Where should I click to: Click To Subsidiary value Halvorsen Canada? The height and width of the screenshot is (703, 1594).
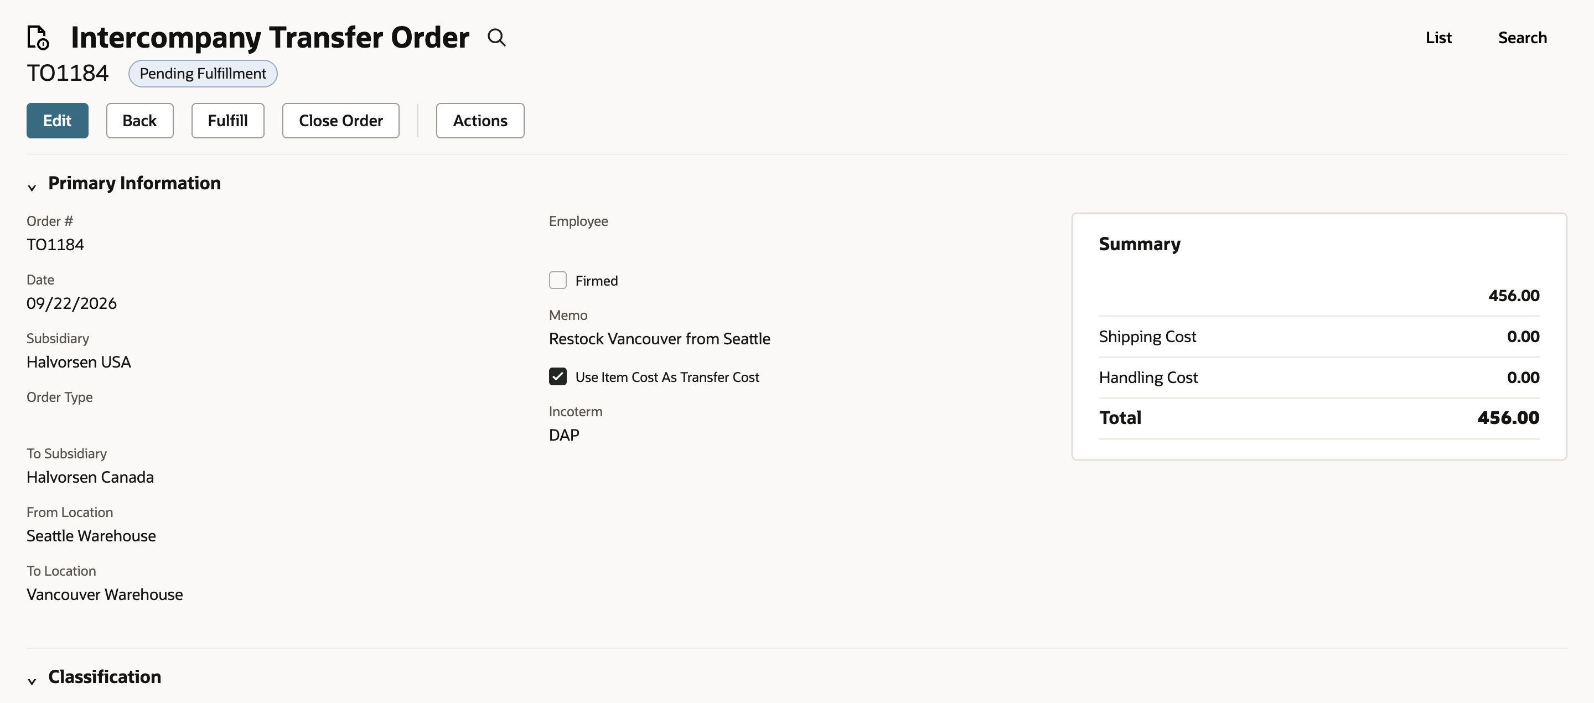click(x=90, y=477)
